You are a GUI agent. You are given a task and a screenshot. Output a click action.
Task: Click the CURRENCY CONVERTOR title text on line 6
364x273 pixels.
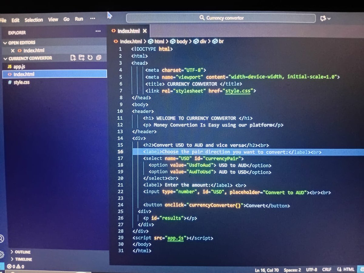(192, 84)
